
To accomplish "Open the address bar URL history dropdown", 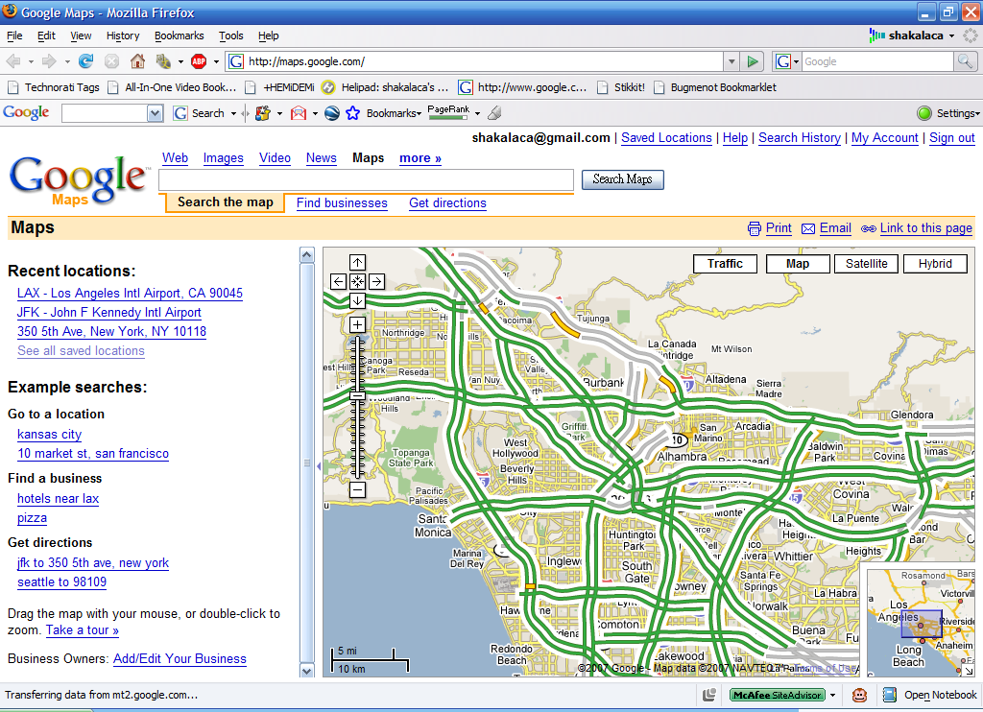I will (731, 61).
